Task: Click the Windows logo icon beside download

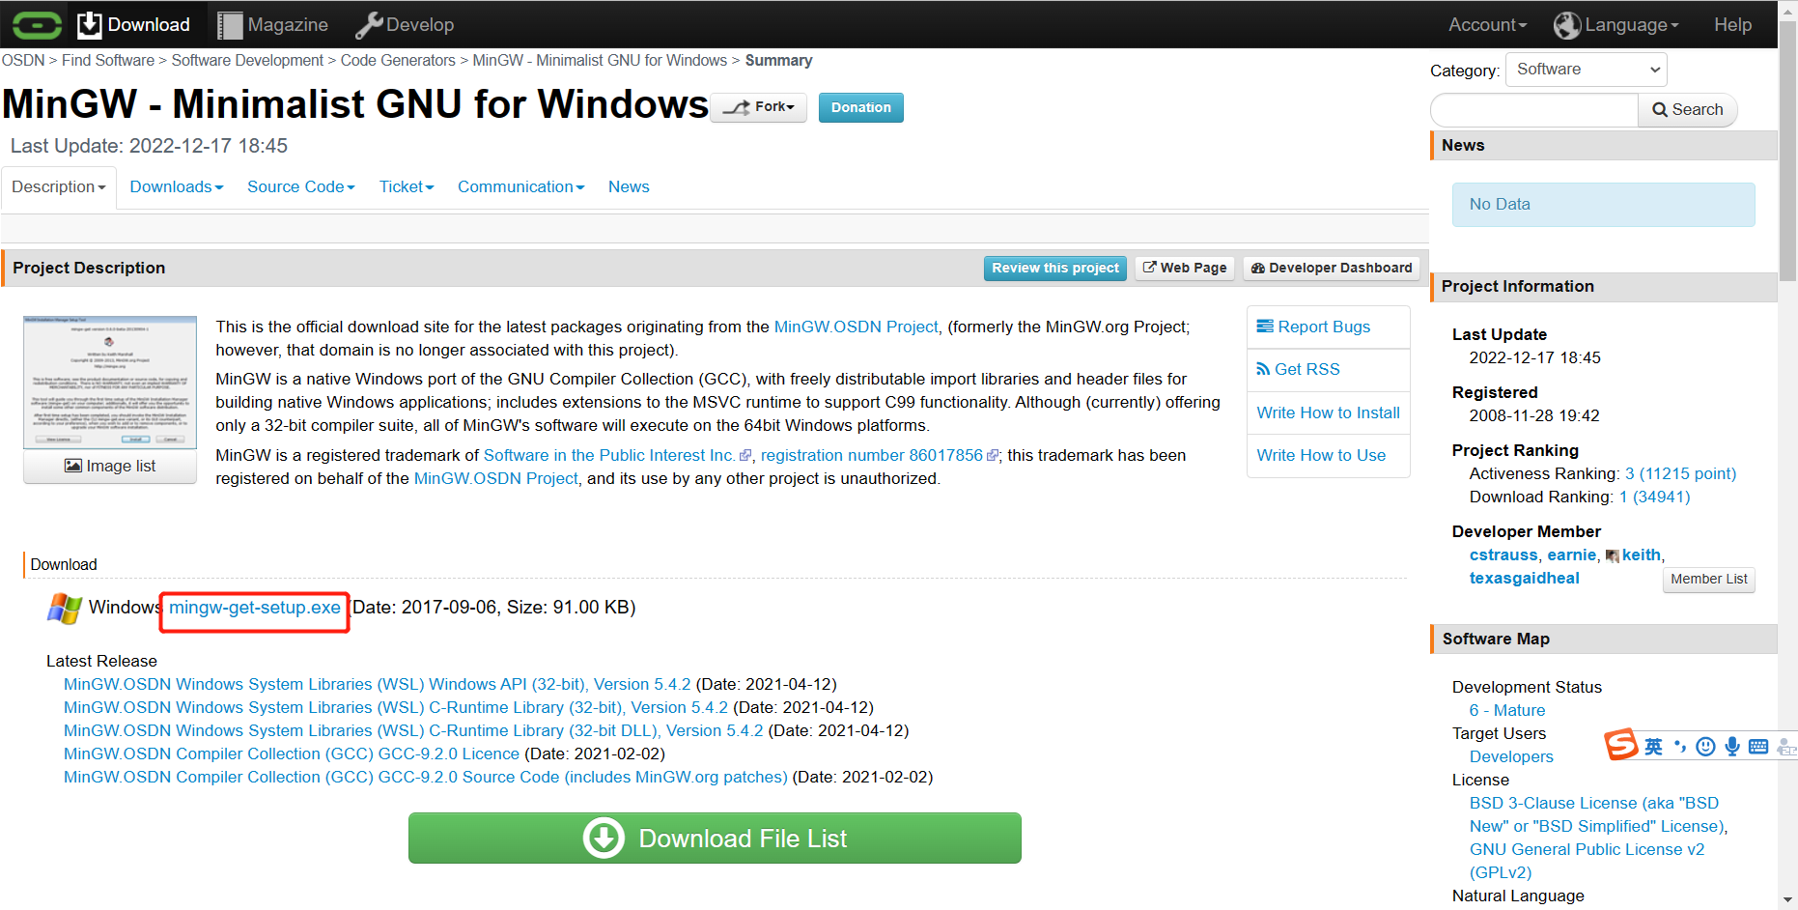Action: [65, 609]
